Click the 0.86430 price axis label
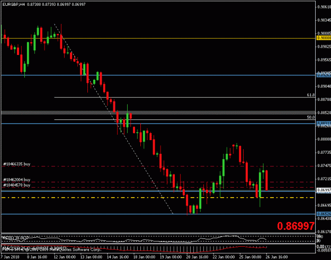This screenshot has width=331, height=260. pyautogui.click(x=324, y=218)
